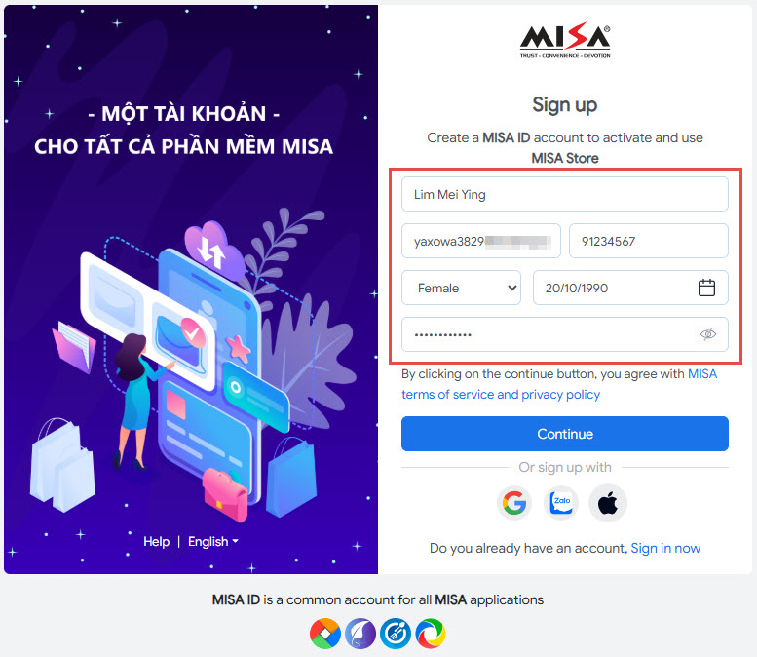Click the Continue button
This screenshot has width=757, height=657.
pos(565,434)
